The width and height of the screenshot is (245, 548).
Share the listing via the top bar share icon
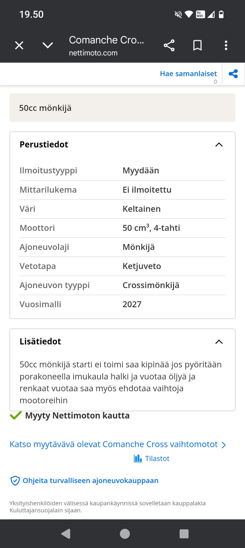click(169, 45)
